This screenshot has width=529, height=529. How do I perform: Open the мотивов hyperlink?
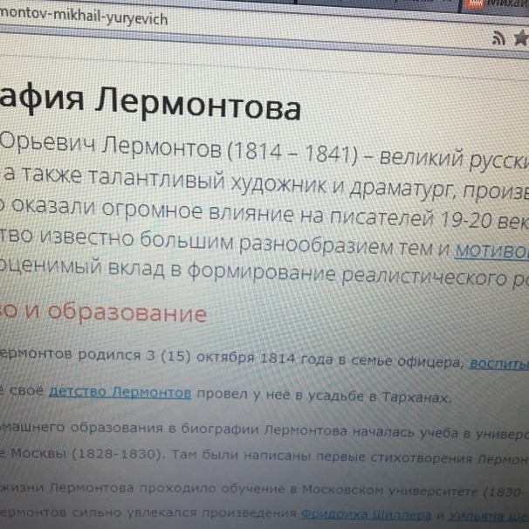pyautogui.click(x=491, y=251)
